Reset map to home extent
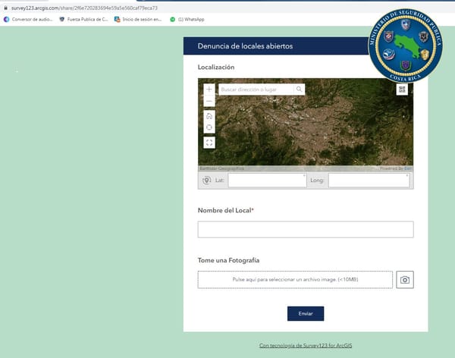Viewport: 455px width, 358px height. tap(209, 116)
